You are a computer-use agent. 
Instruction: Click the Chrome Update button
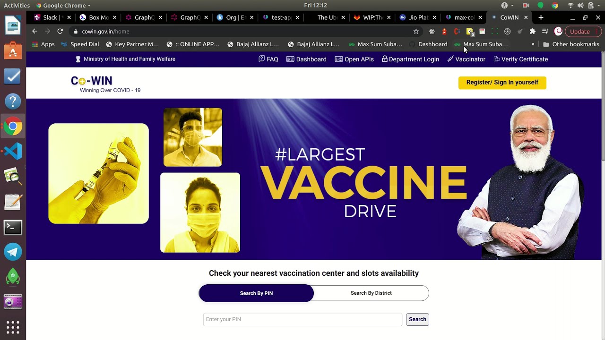pyautogui.click(x=583, y=31)
